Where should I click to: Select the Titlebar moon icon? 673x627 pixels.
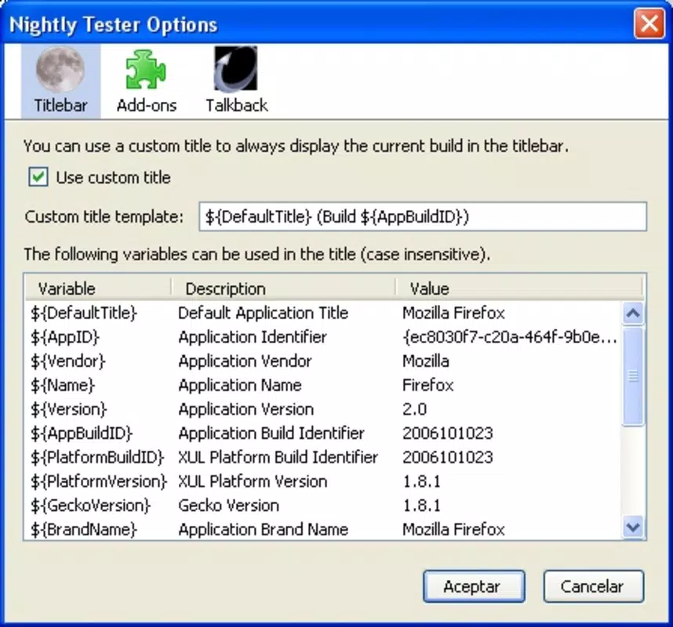coord(60,70)
